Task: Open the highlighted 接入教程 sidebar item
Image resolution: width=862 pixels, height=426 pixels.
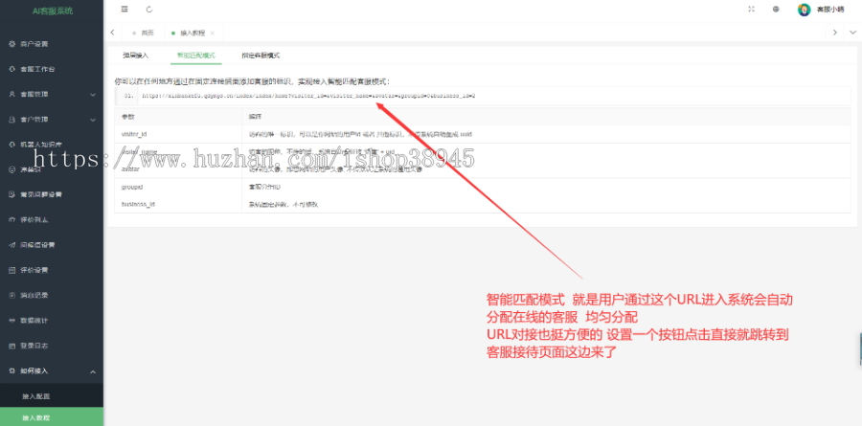Action: click(52, 417)
